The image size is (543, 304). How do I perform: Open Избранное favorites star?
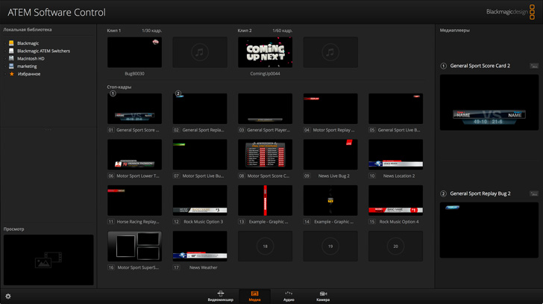pyautogui.click(x=11, y=74)
